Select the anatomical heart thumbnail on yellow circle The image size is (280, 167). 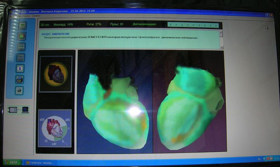tap(55, 74)
